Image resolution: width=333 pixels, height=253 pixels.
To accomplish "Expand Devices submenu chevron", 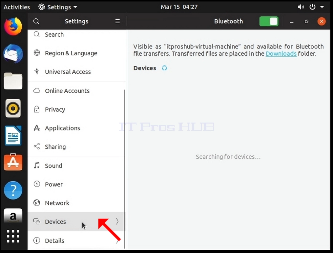I will (x=117, y=222).
